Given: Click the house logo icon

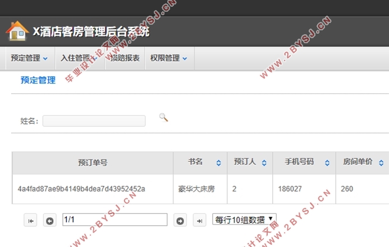Looking at the screenshot, I should click(17, 31).
